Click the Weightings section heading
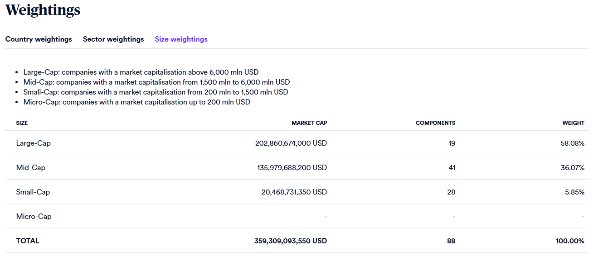The height and width of the screenshot is (261, 608). pos(43,10)
